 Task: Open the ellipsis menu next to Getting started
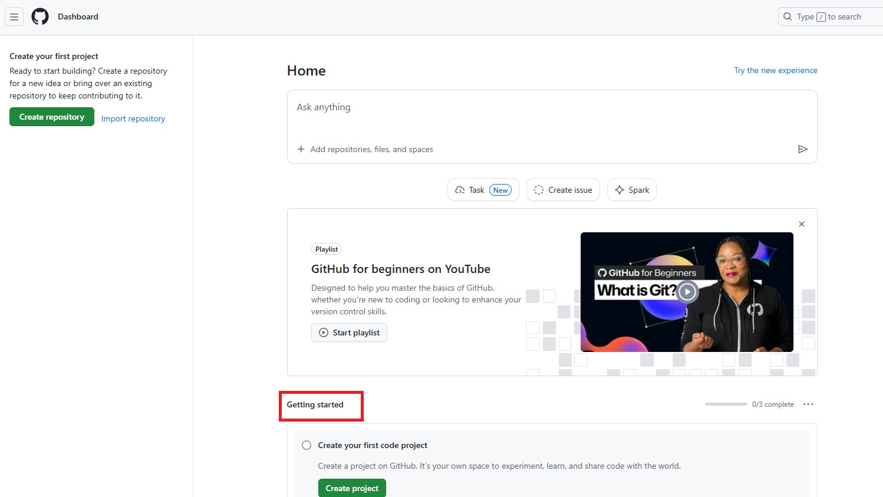pyautogui.click(x=808, y=404)
